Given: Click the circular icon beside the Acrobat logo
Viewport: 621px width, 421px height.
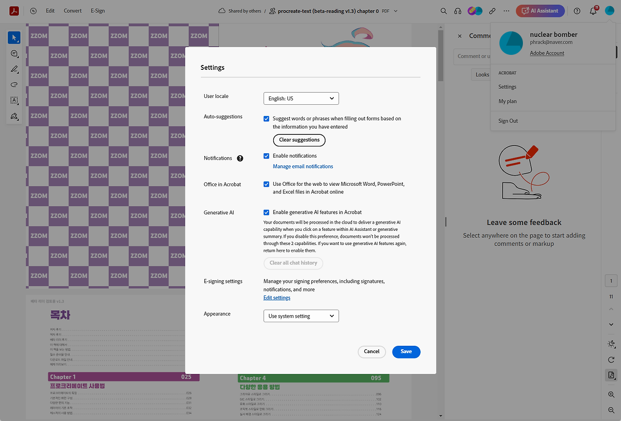Looking at the screenshot, I should coord(33,11).
